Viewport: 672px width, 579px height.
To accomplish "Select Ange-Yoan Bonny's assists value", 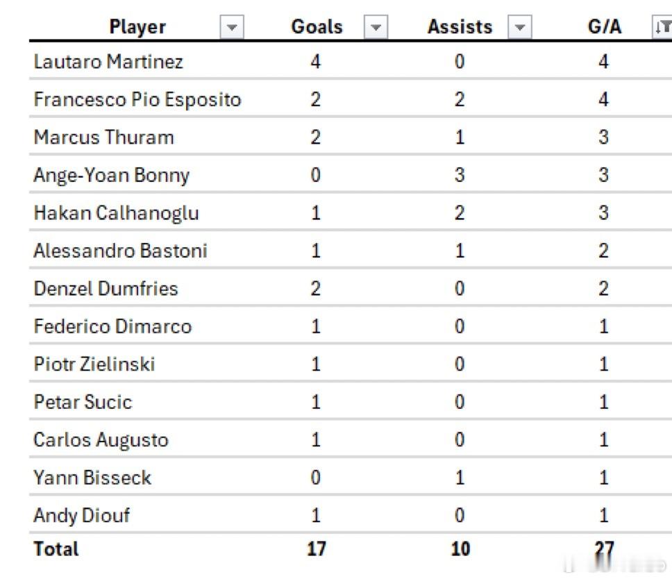I will [x=460, y=175].
